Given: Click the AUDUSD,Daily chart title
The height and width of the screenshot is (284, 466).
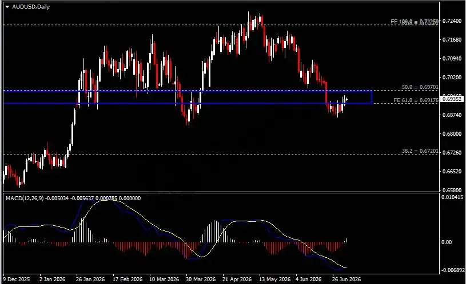Looking at the screenshot, I should [31, 6].
